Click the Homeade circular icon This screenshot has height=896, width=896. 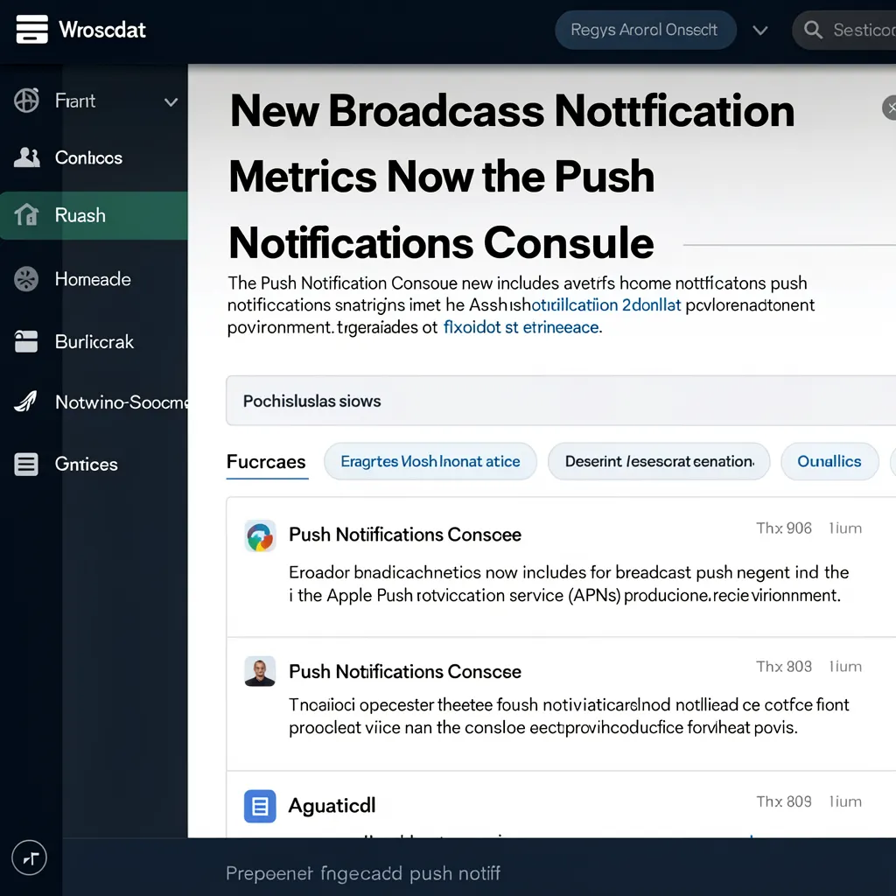click(26, 279)
